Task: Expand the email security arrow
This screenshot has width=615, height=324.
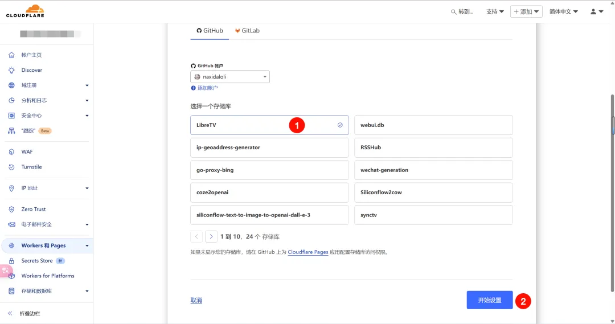Action: point(87,225)
